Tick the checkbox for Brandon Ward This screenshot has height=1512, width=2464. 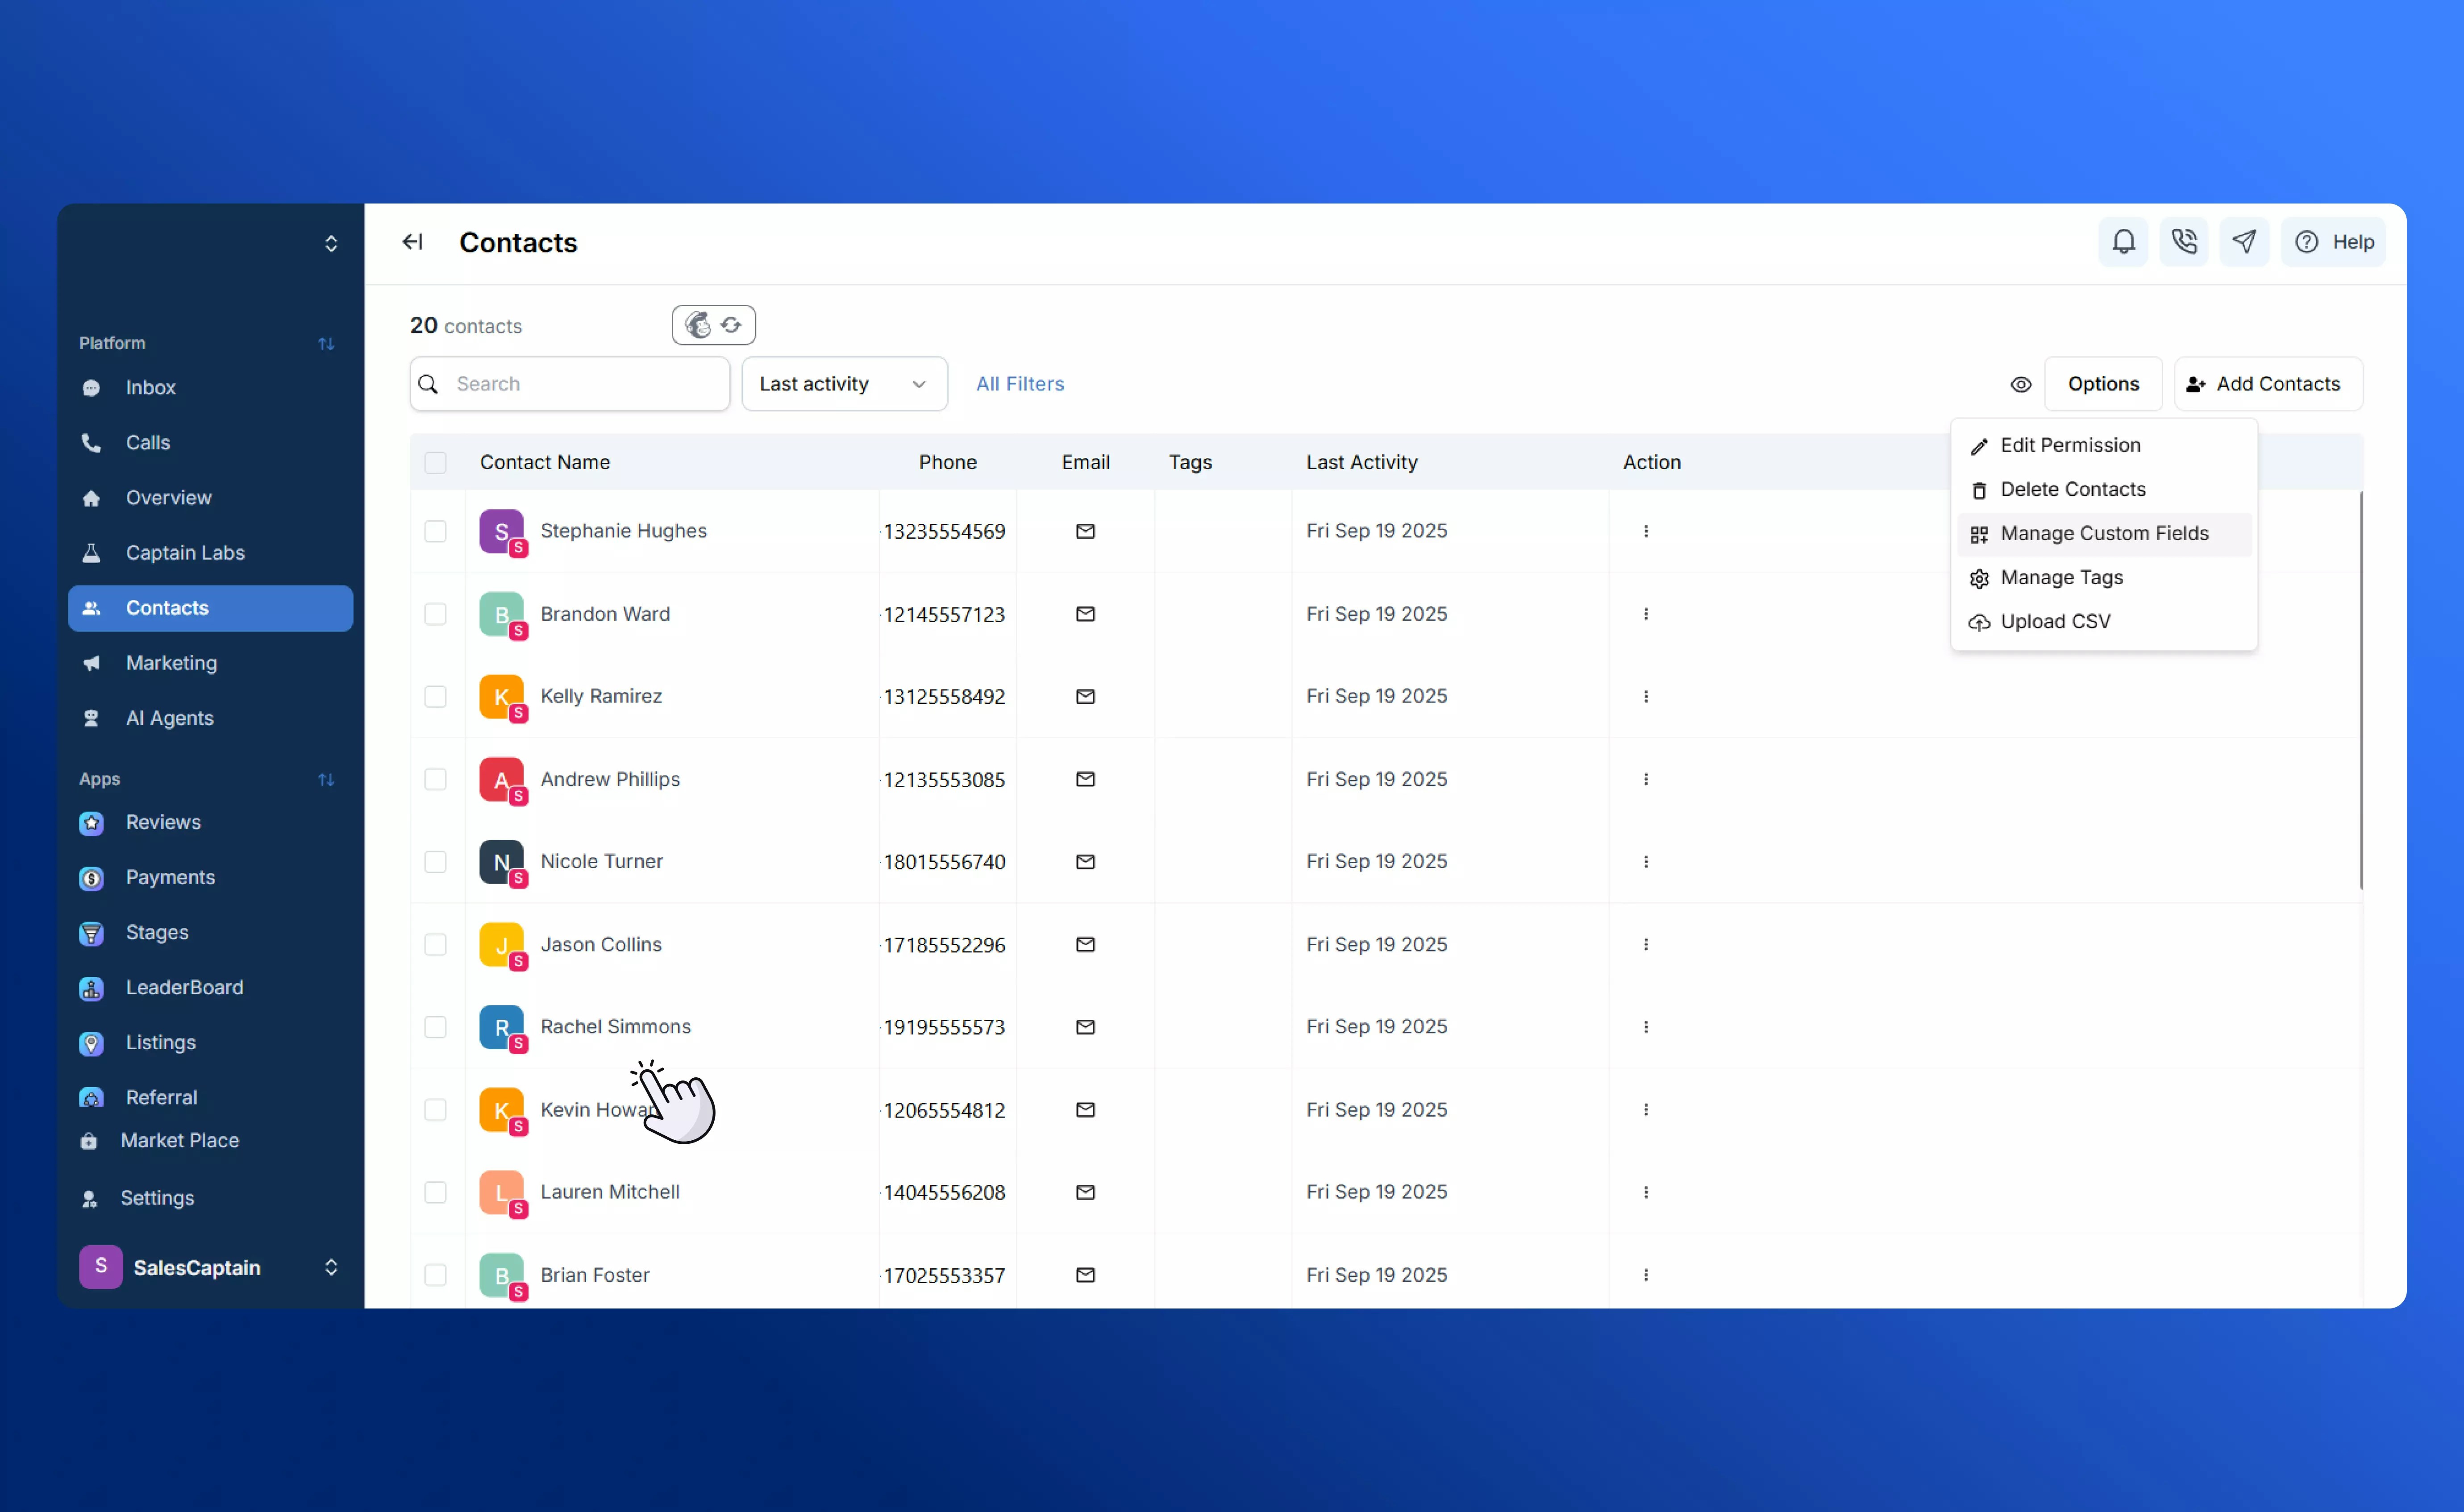coord(435,614)
